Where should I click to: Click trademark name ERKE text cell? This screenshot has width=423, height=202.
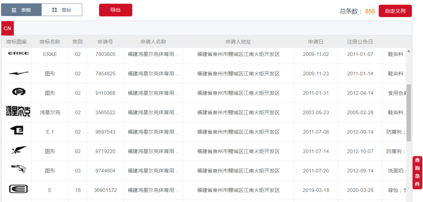(x=50, y=54)
